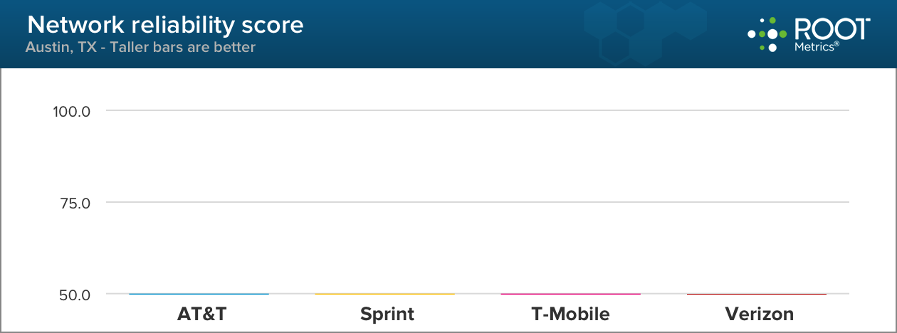This screenshot has width=897, height=333.
Task: Select the blue AT&T bar
Action: (x=199, y=293)
